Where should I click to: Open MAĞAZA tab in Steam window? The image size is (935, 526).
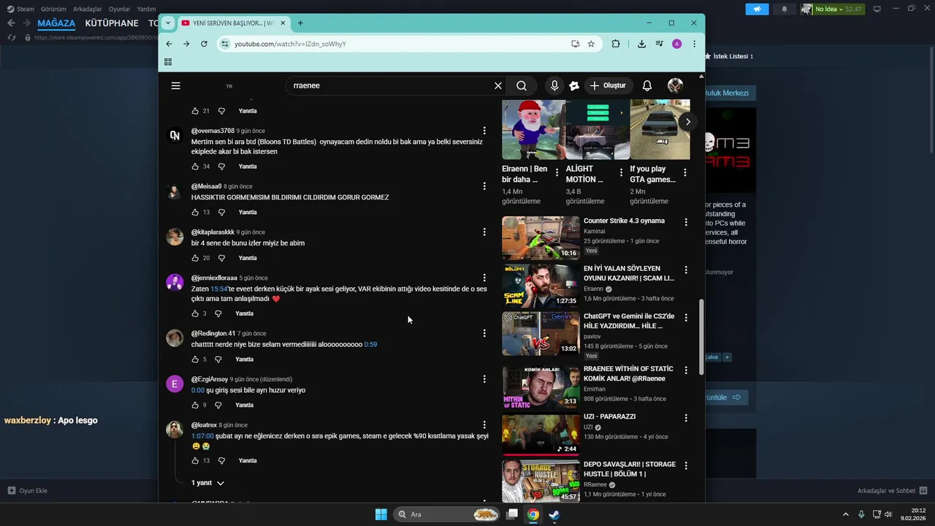click(56, 23)
